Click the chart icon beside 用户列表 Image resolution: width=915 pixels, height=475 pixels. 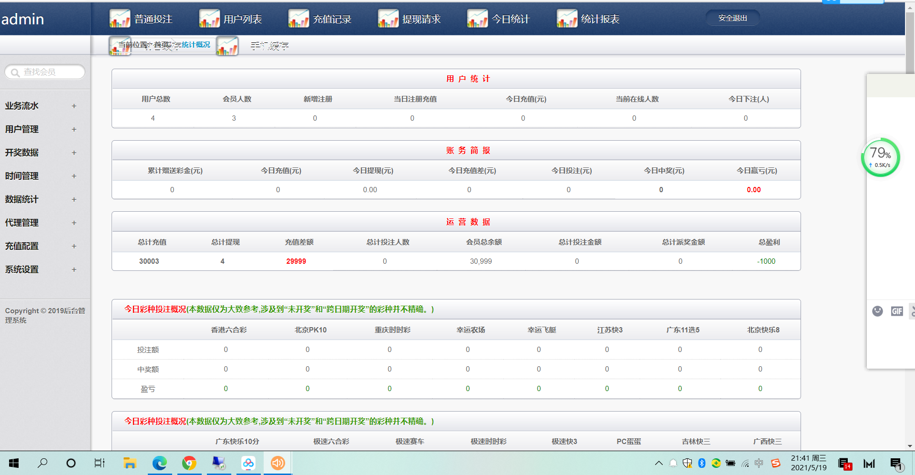coord(209,19)
